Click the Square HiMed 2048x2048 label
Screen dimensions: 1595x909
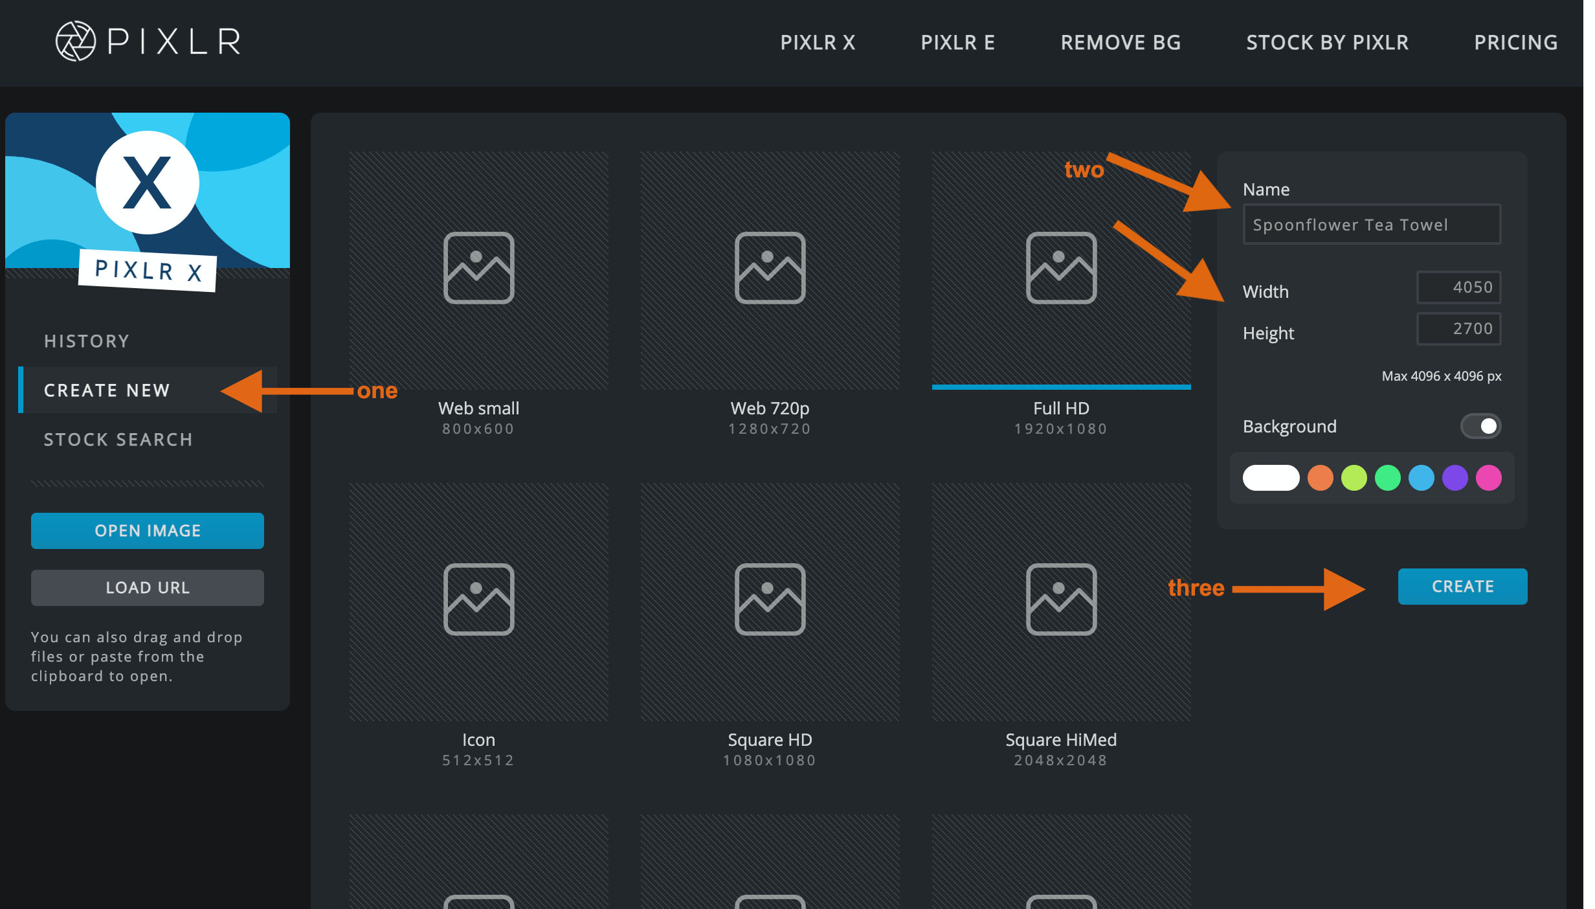[1061, 749]
